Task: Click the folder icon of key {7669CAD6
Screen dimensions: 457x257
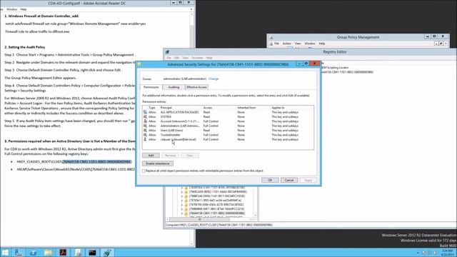Action: click(x=186, y=192)
